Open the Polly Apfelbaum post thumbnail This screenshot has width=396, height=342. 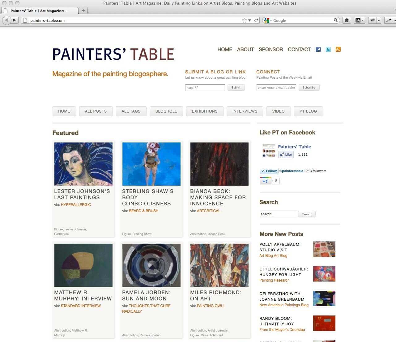[324, 249]
